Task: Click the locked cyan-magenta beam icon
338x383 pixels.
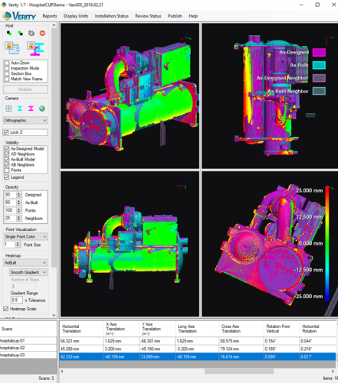Action: coord(36,48)
